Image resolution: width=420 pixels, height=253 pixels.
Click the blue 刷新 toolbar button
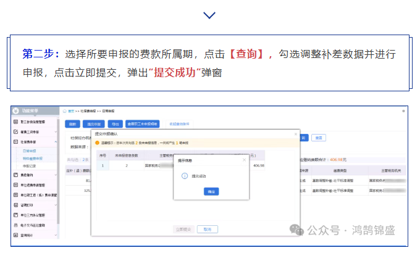73,123
